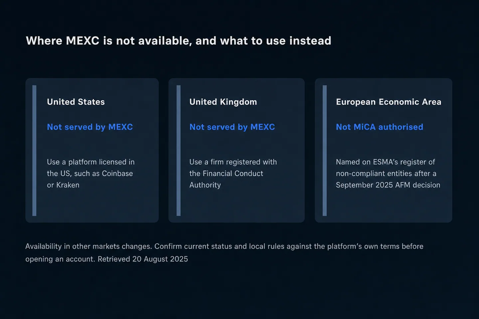Viewport: 479px width, 319px height.
Task: Click the ESMA register description text
Action: 388,173
